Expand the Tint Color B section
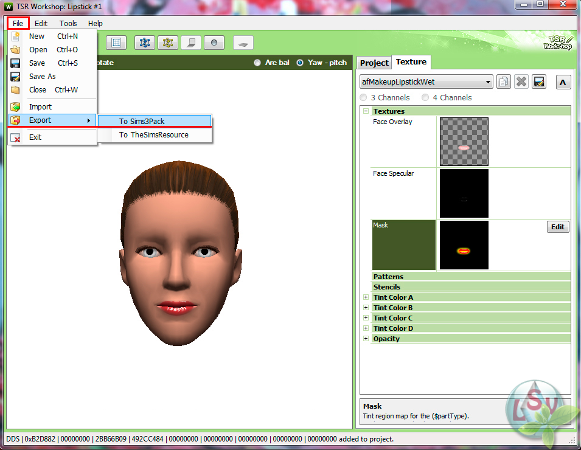Viewport: 581px width, 450px height. [366, 308]
